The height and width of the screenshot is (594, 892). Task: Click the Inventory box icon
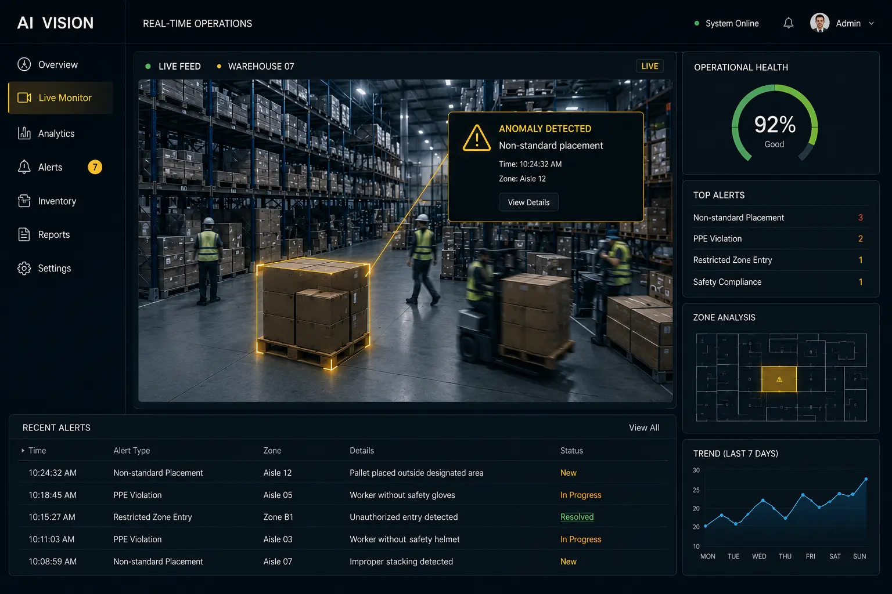pos(24,201)
